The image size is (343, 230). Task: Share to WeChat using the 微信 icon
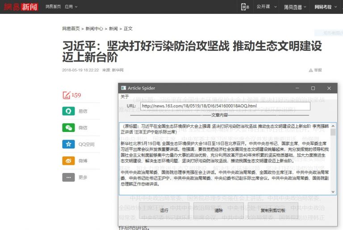[x=68, y=127]
